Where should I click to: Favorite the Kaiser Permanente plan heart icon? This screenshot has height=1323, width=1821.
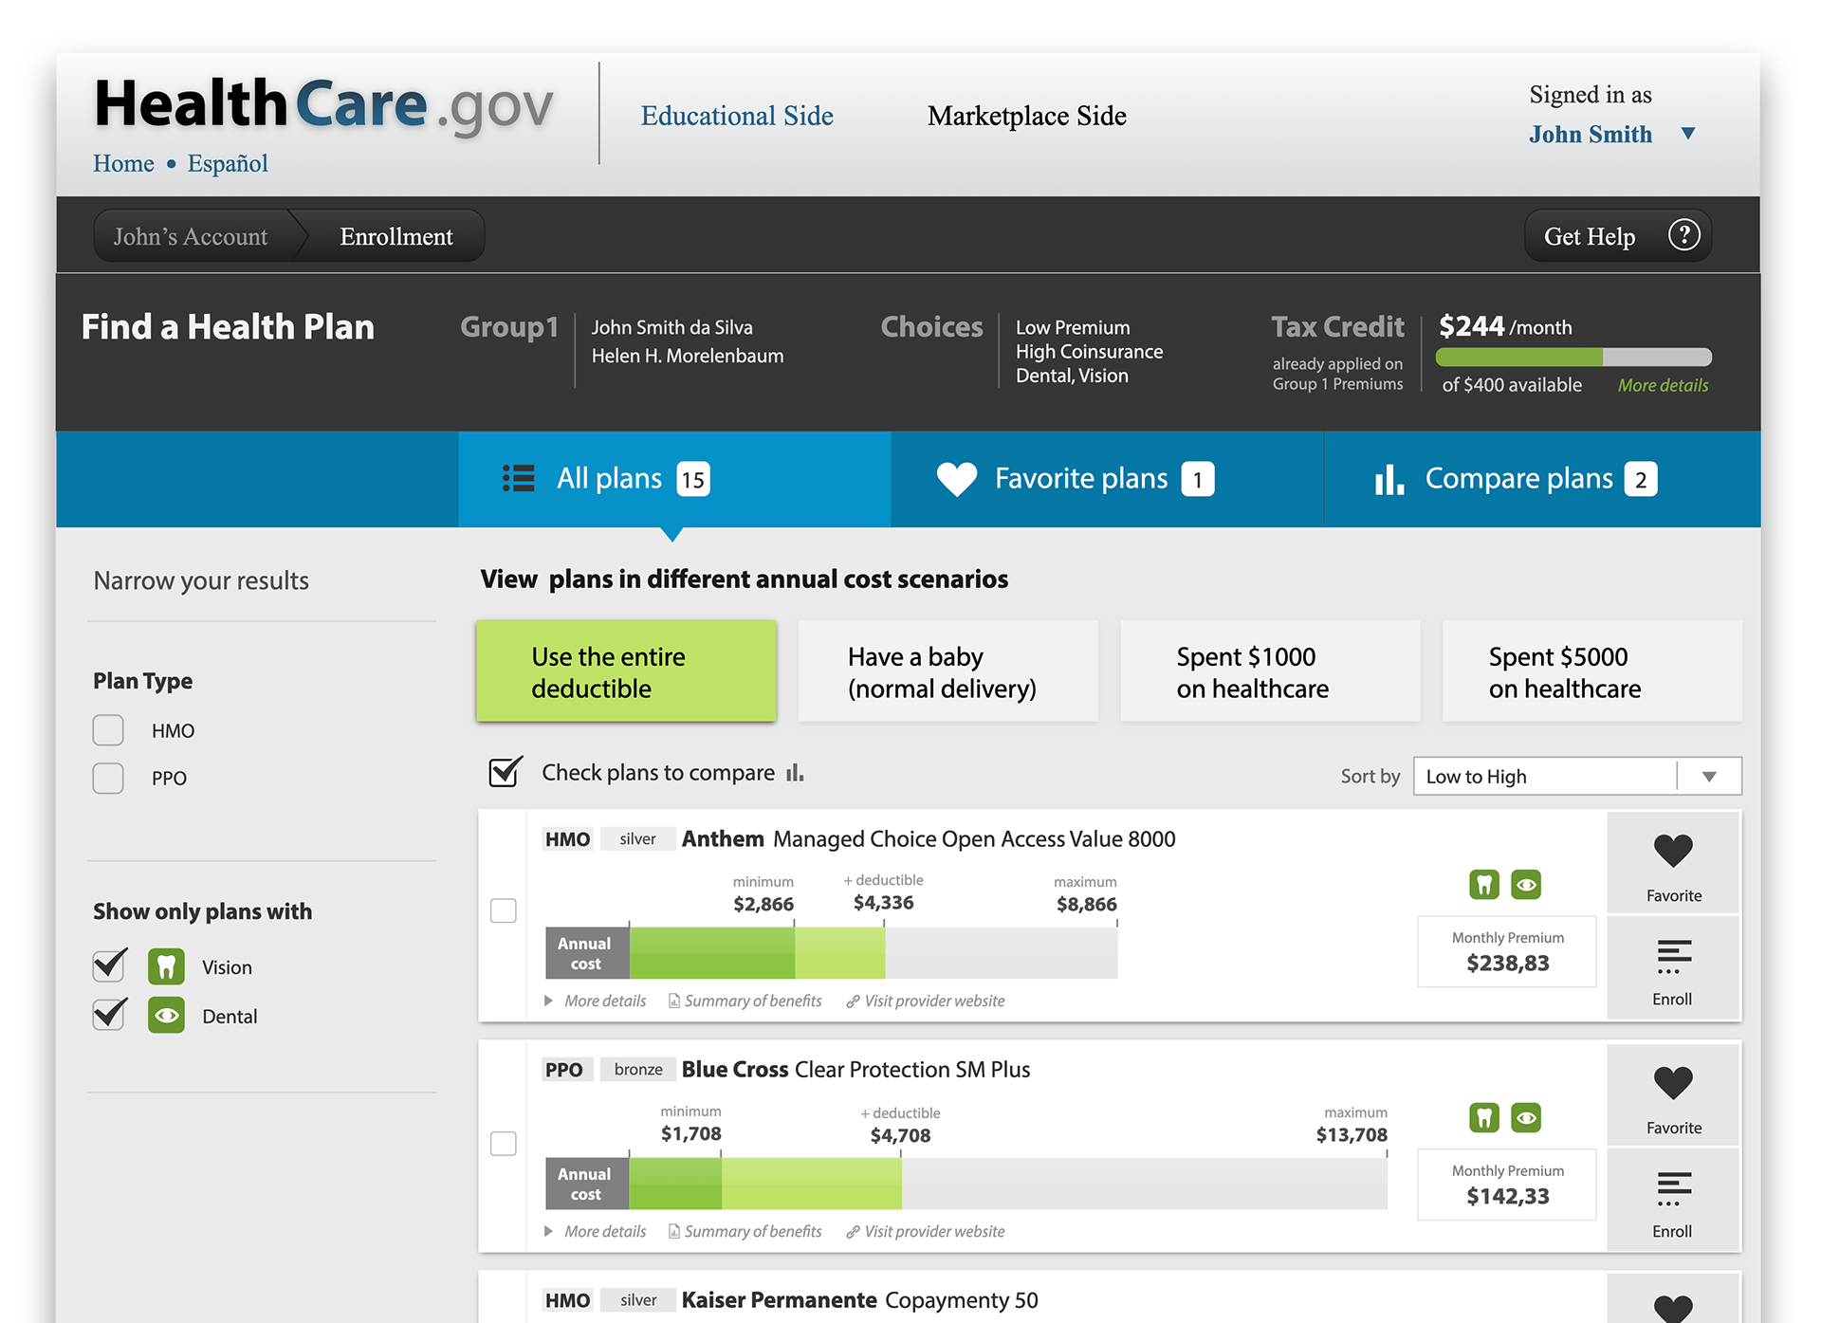(x=1673, y=1309)
